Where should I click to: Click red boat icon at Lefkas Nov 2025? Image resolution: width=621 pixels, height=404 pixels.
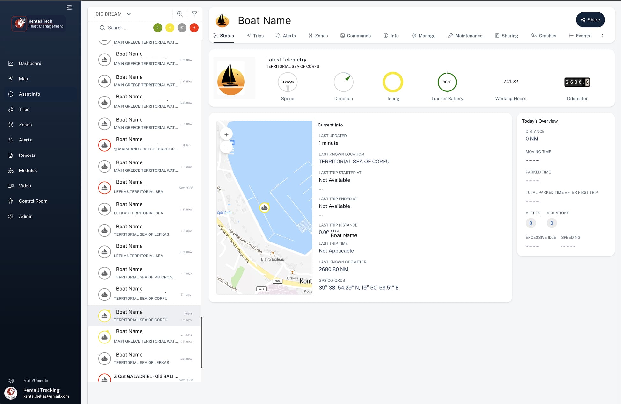pos(104,188)
